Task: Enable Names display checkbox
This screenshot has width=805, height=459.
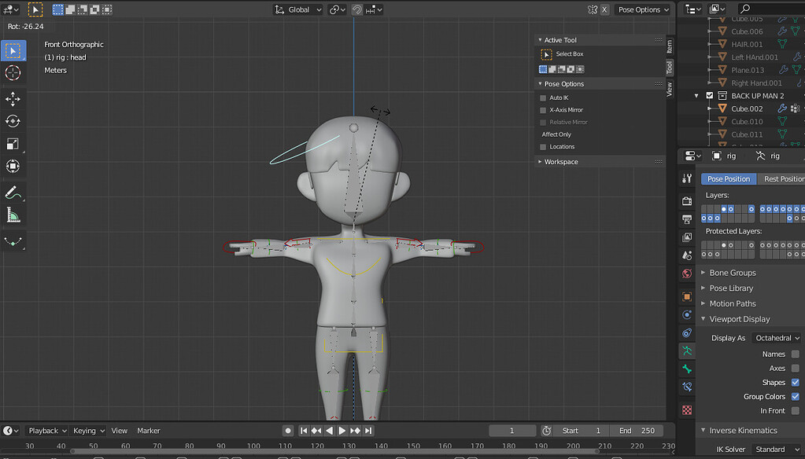Action: coord(796,354)
